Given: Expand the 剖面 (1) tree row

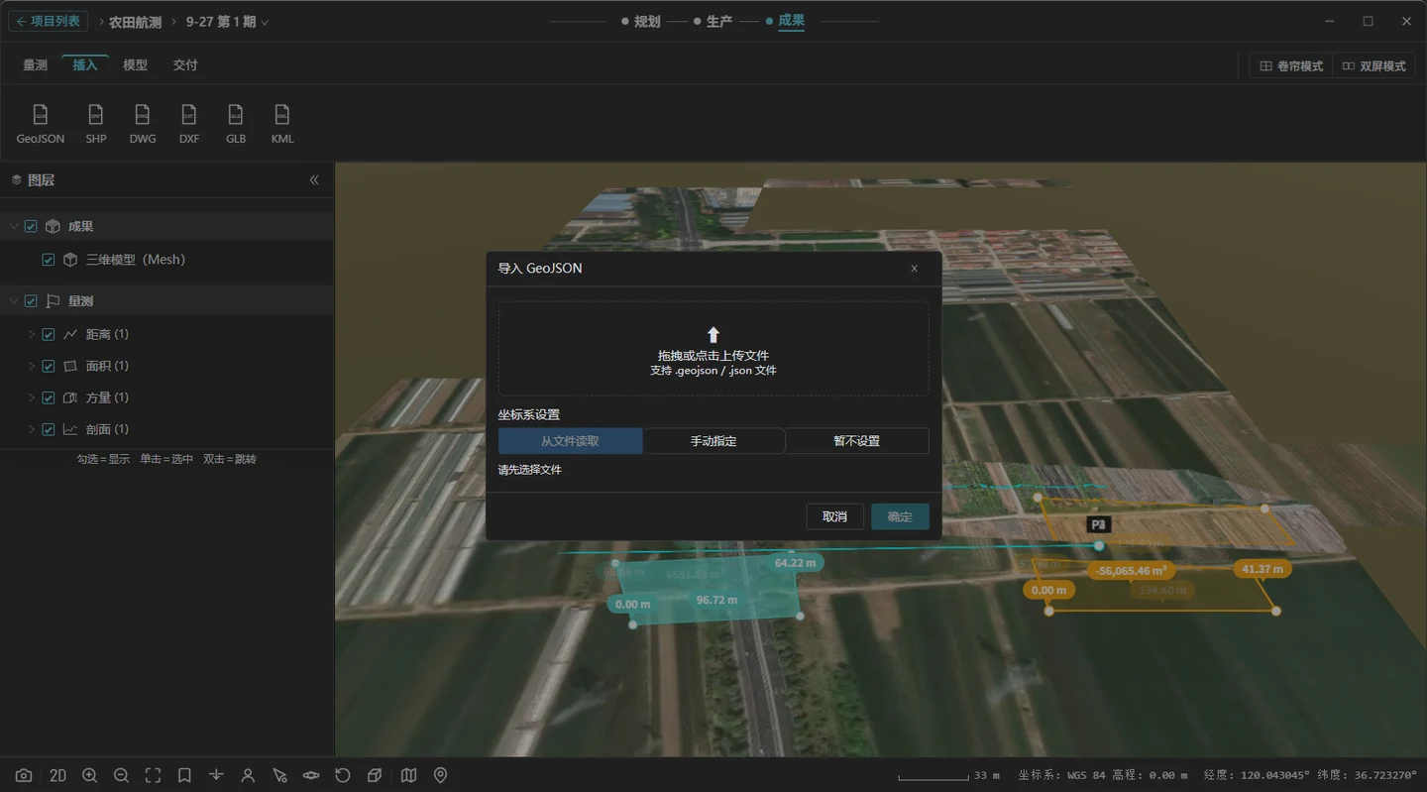Looking at the screenshot, I should pyautogui.click(x=31, y=430).
